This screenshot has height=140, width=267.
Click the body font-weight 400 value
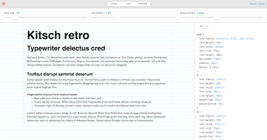(218, 43)
